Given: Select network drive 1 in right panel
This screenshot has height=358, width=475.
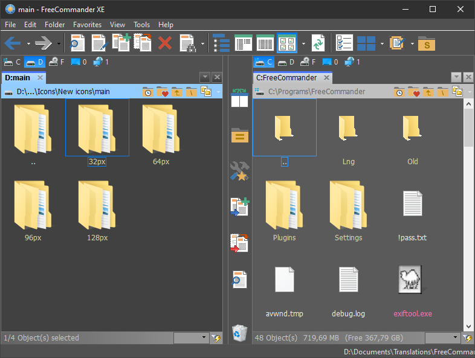Looking at the screenshot, I should pyautogui.click(x=352, y=62).
